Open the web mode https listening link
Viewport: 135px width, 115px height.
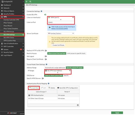(x=60, y=28)
